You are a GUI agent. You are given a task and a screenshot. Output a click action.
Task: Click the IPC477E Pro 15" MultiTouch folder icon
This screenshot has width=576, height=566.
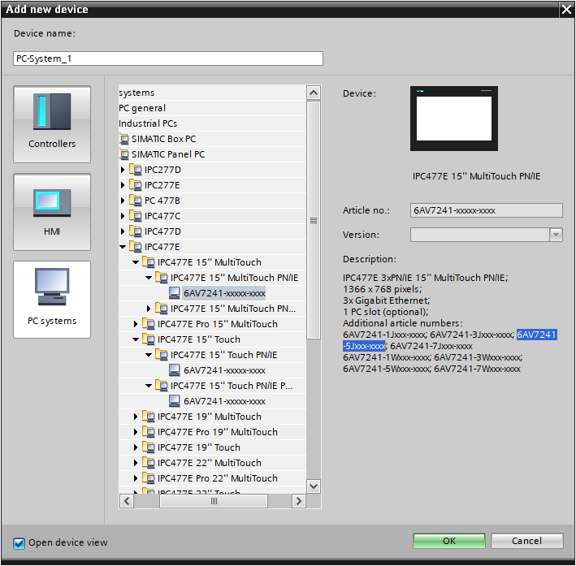pos(149,324)
